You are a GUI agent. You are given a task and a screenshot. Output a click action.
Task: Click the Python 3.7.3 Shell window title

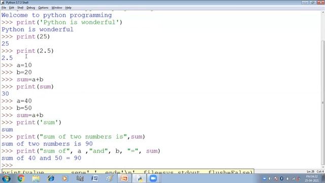17,3
